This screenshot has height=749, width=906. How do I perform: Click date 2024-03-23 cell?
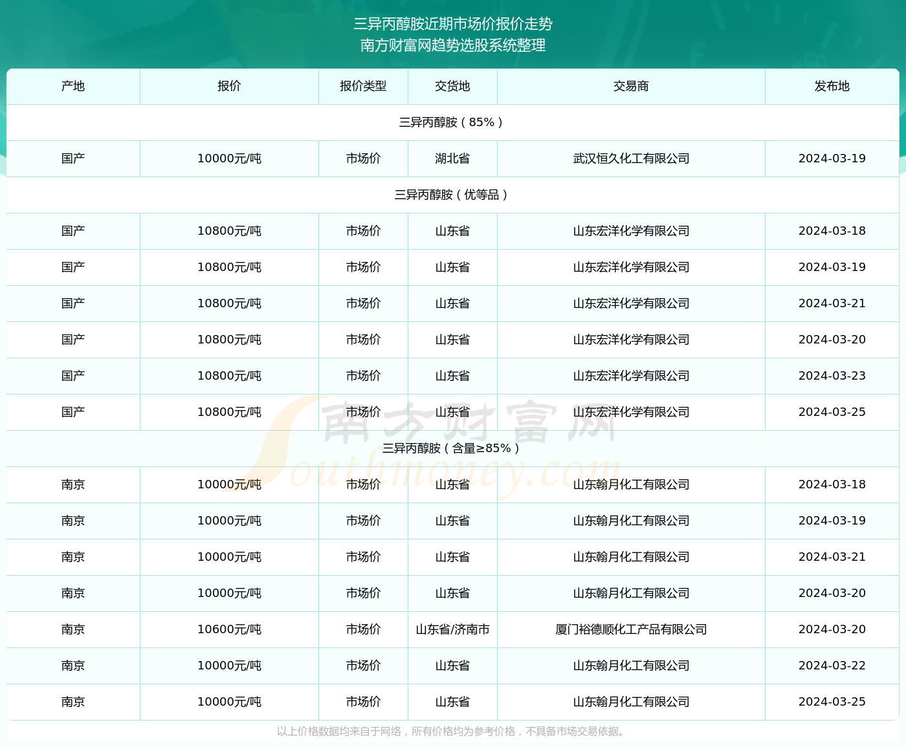click(x=832, y=376)
